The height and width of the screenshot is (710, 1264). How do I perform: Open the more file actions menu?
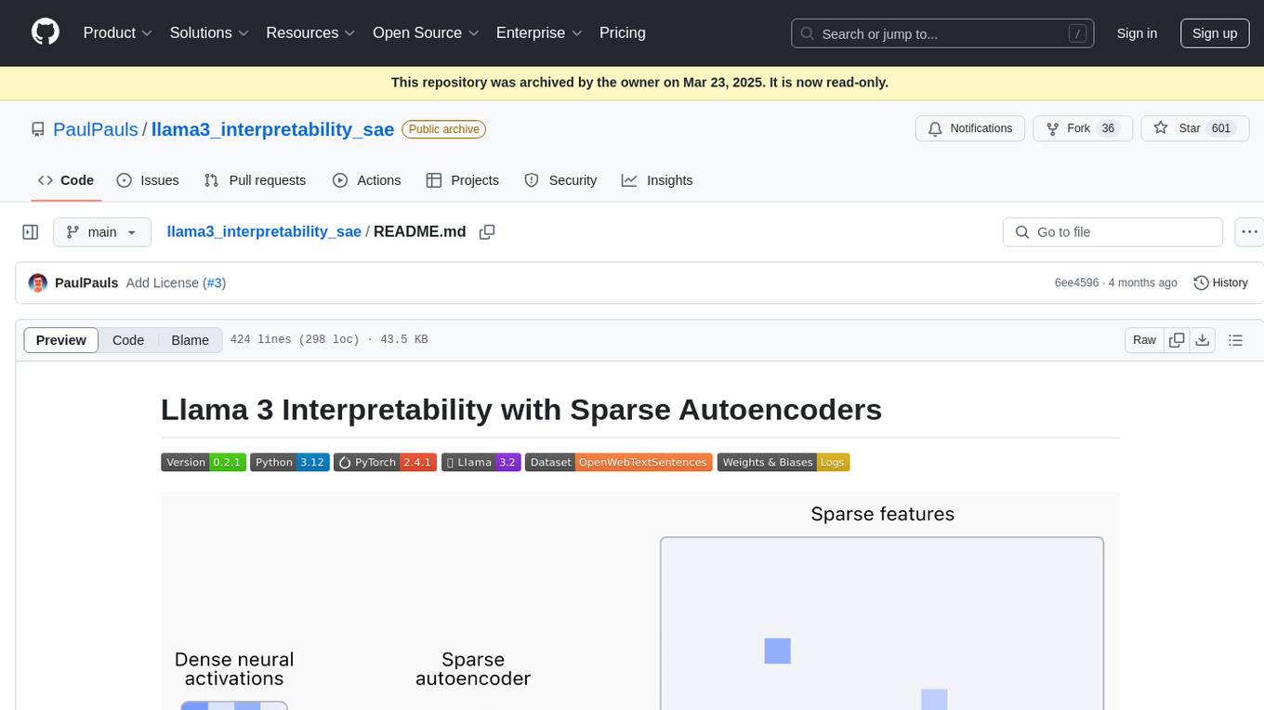click(x=1249, y=232)
